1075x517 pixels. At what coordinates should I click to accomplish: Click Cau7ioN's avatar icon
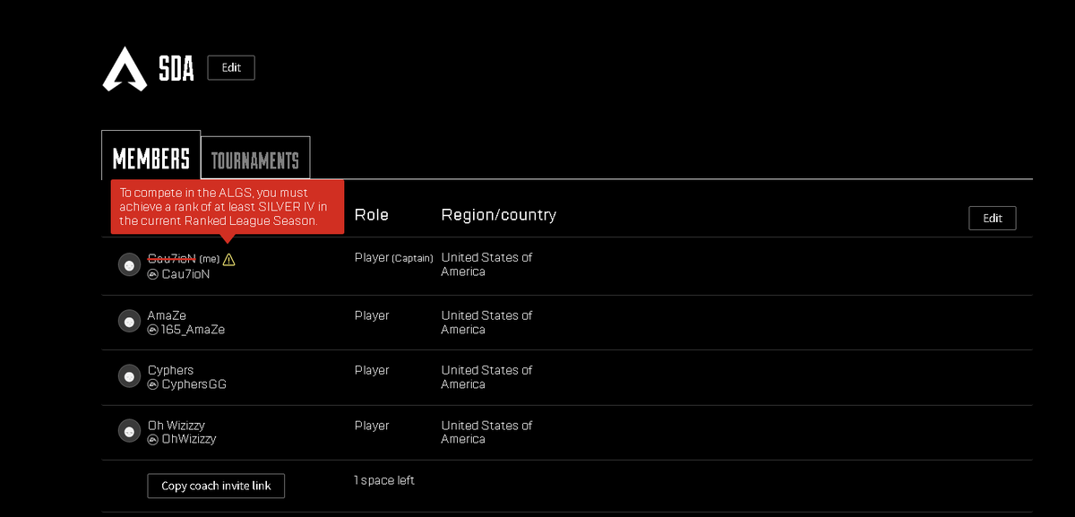[x=129, y=265]
